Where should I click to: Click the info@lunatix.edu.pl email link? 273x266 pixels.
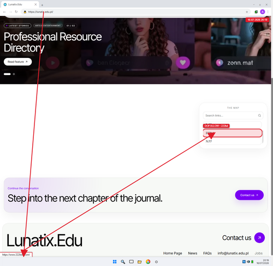pyautogui.click(x=233, y=253)
